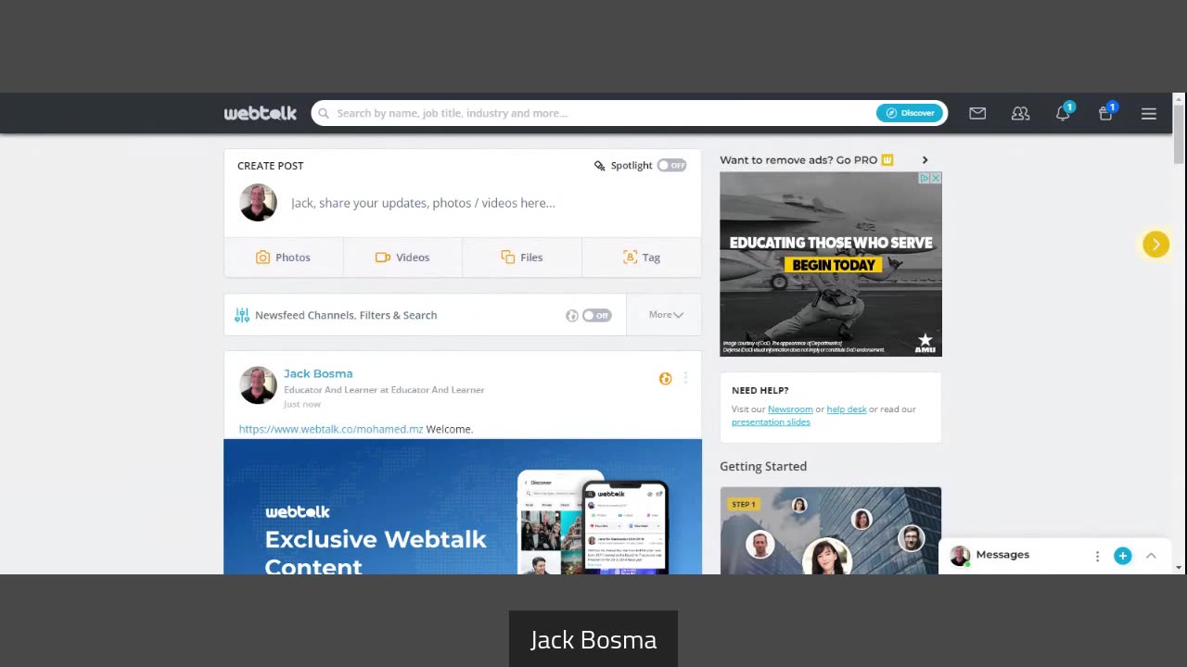The image size is (1187, 667).
Task: Open the notifications bell icon
Action: tap(1063, 113)
